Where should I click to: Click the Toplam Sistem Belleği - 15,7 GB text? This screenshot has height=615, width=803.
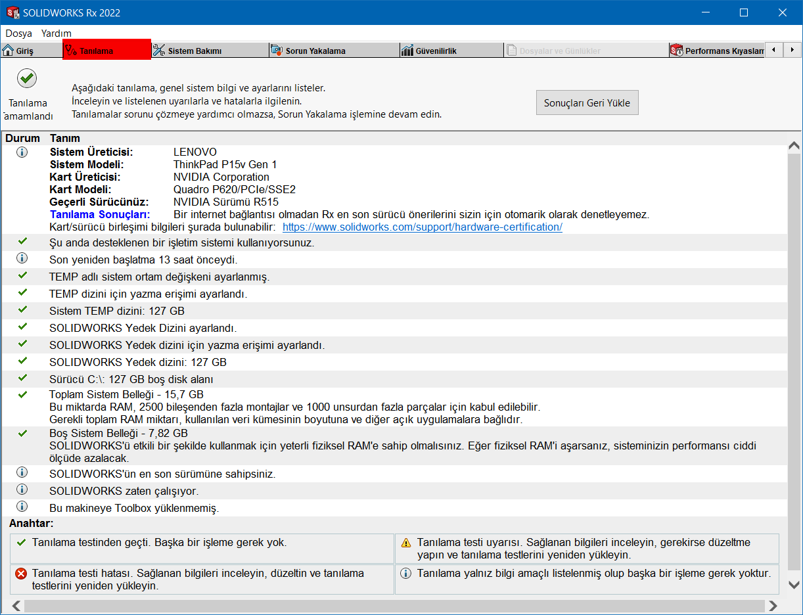[x=126, y=395]
